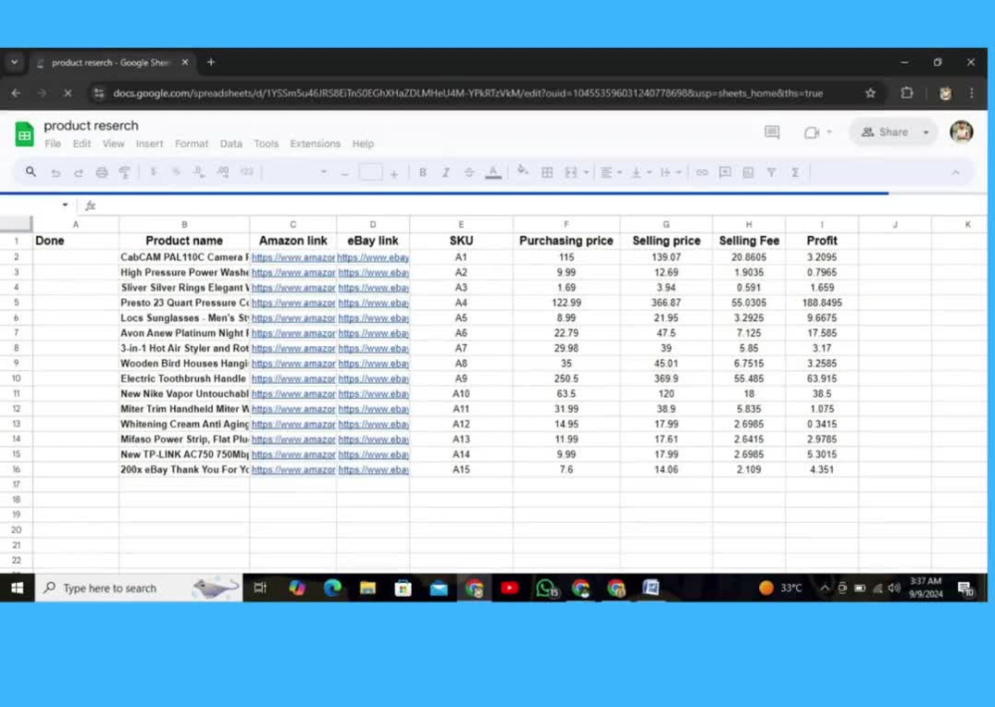The width and height of the screenshot is (995, 707).
Task: Open the borders menu
Action: [x=547, y=172]
